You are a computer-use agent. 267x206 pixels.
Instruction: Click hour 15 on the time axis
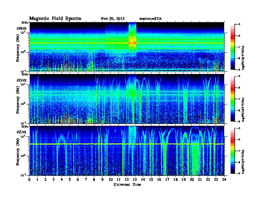[151, 180]
